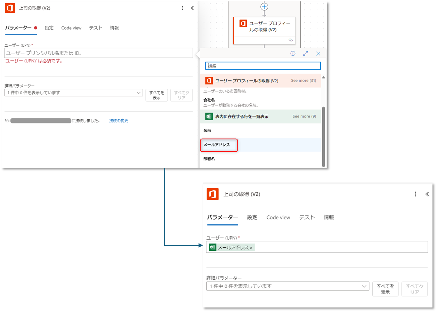Open 設定 tab in lower panel

tap(252, 217)
